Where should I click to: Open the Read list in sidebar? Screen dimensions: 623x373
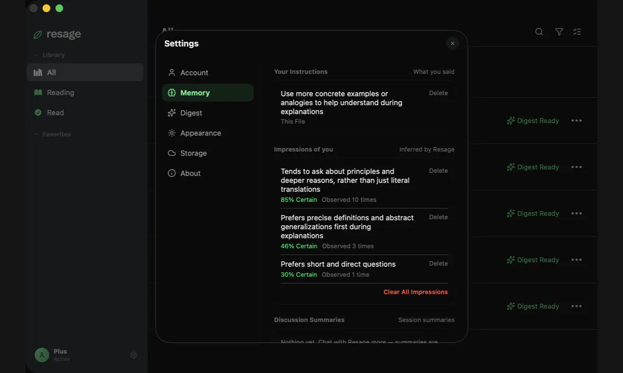85,113
